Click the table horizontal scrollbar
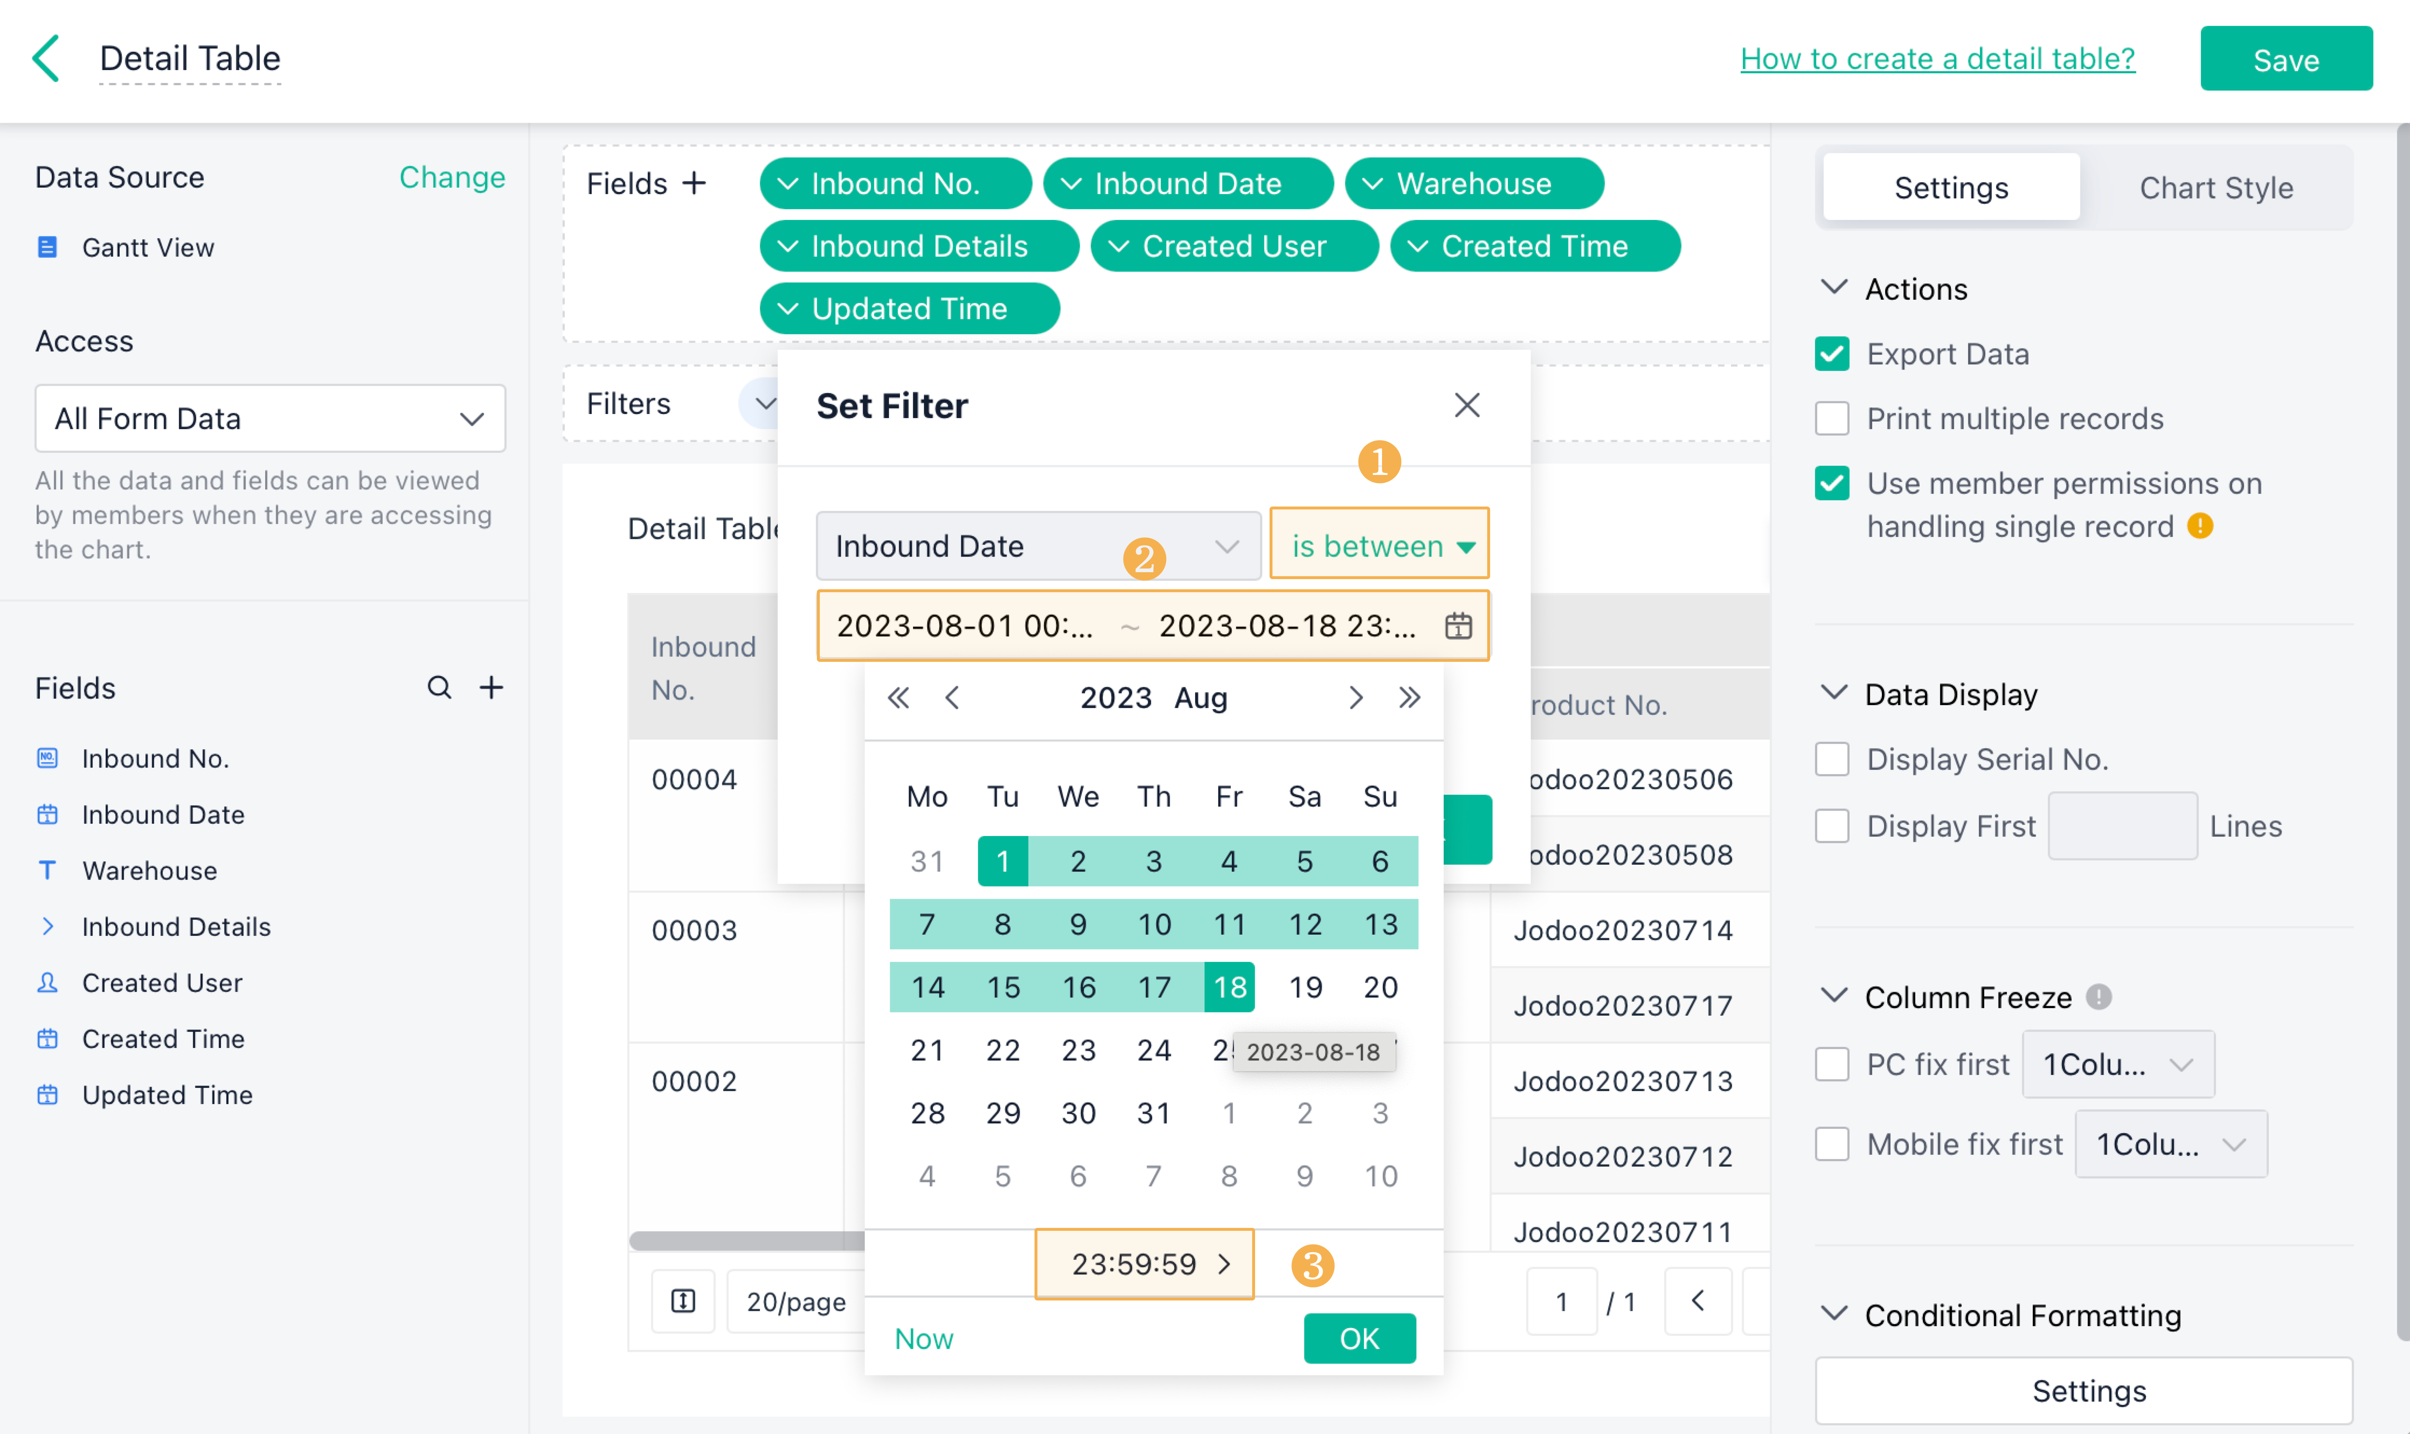2410x1434 pixels. coord(746,1240)
